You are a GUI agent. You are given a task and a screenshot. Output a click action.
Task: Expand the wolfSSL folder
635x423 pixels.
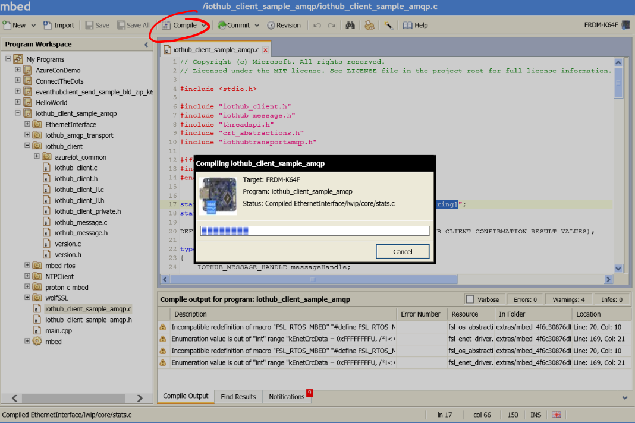(x=27, y=298)
